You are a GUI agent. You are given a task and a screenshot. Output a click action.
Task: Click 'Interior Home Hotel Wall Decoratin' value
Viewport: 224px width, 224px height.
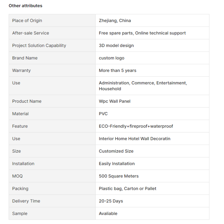pyautogui.click(x=134, y=139)
